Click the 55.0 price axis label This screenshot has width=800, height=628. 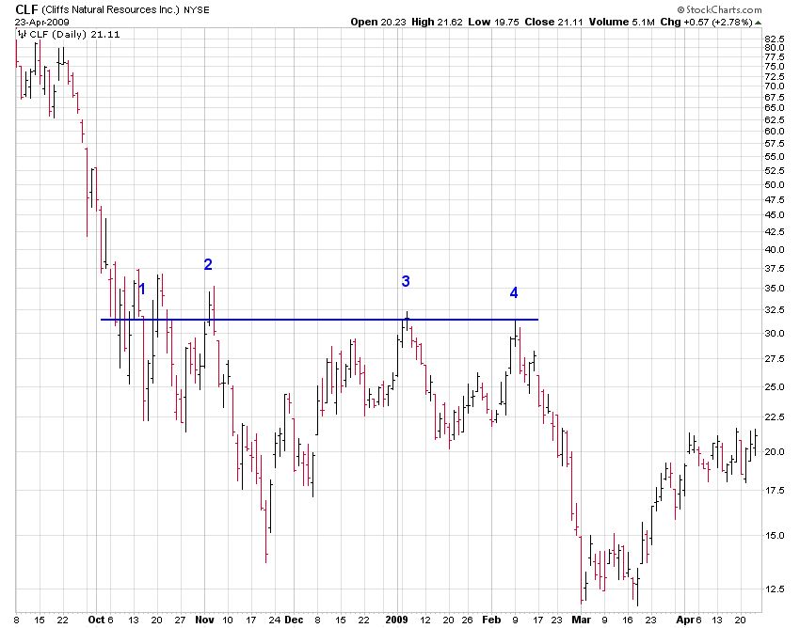pyautogui.click(x=774, y=156)
